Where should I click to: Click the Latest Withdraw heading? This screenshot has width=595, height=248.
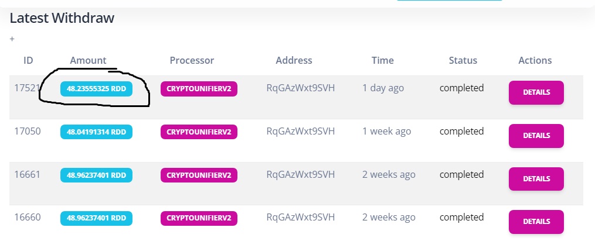tap(62, 18)
